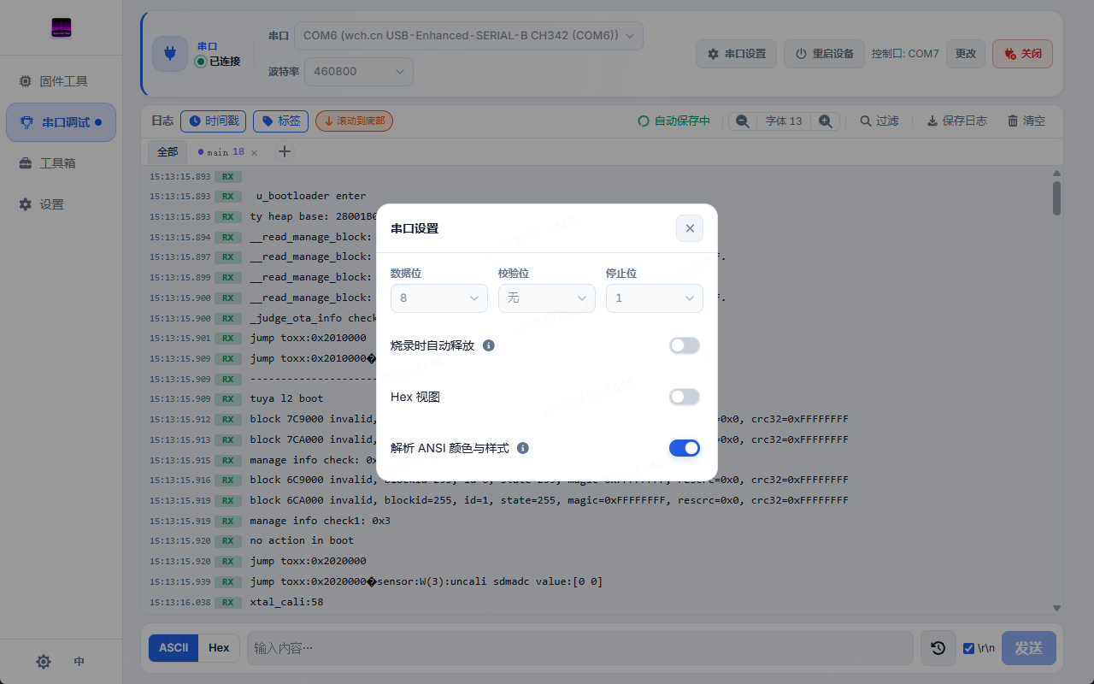Viewport: 1094px width, 684px height.
Task: Click log line 'u_bootloader enter'
Action: pyautogui.click(x=311, y=196)
